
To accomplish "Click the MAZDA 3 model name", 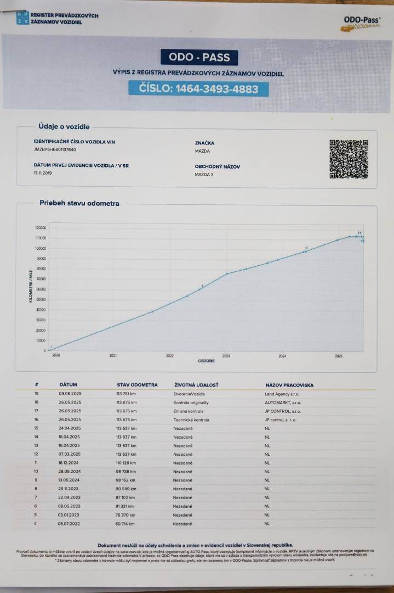I will coord(204,175).
